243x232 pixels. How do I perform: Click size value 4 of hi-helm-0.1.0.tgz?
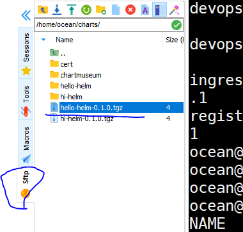(x=168, y=119)
